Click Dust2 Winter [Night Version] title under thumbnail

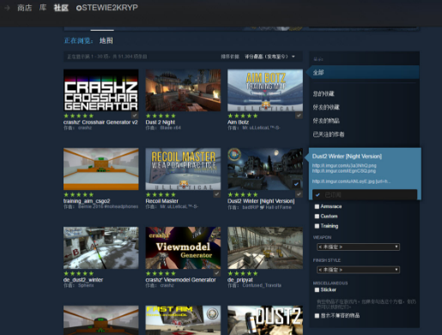(x=261, y=201)
